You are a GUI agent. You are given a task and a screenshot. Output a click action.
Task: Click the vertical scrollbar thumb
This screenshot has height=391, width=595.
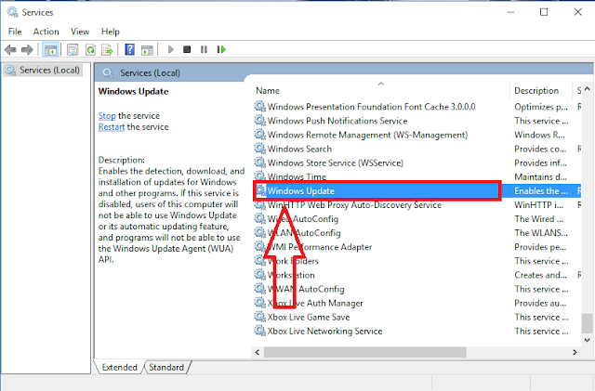(587, 323)
